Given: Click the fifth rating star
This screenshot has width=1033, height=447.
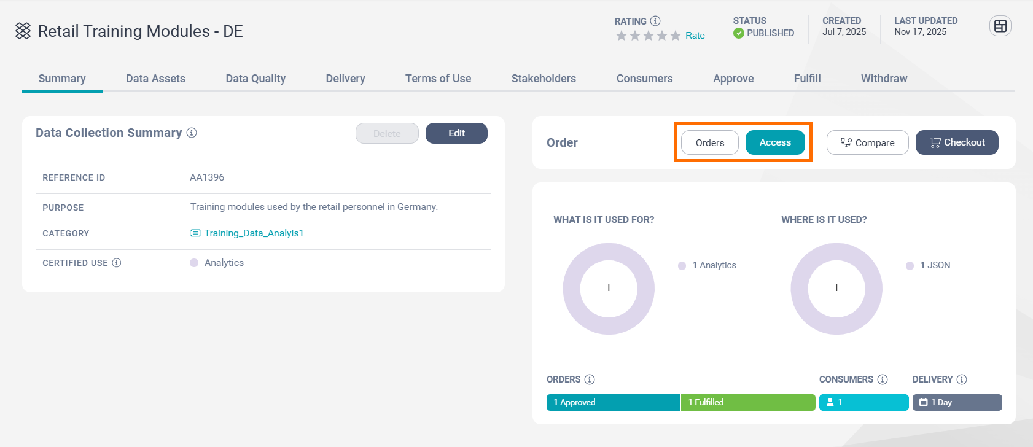Looking at the screenshot, I should 676,36.
